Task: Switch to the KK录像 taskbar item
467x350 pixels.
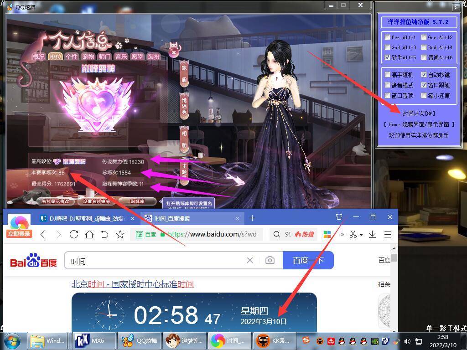Action: coord(274,341)
